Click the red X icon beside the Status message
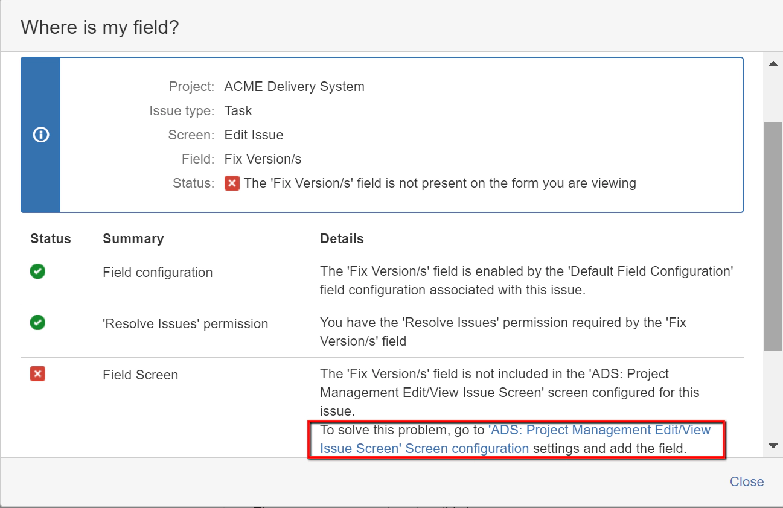Screen dimensions: 783x508 (232, 183)
